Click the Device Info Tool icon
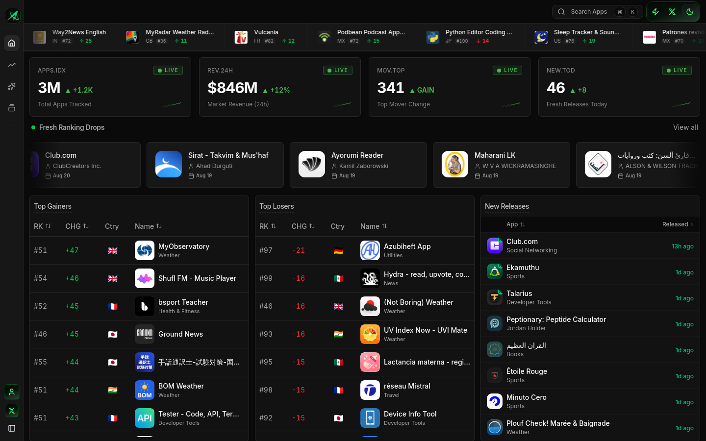The height and width of the screenshot is (441, 706). [370, 418]
